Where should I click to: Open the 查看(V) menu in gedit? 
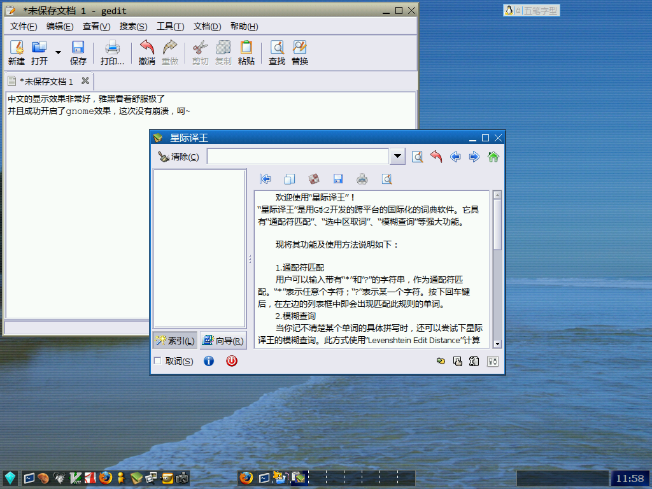tap(97, 27)
